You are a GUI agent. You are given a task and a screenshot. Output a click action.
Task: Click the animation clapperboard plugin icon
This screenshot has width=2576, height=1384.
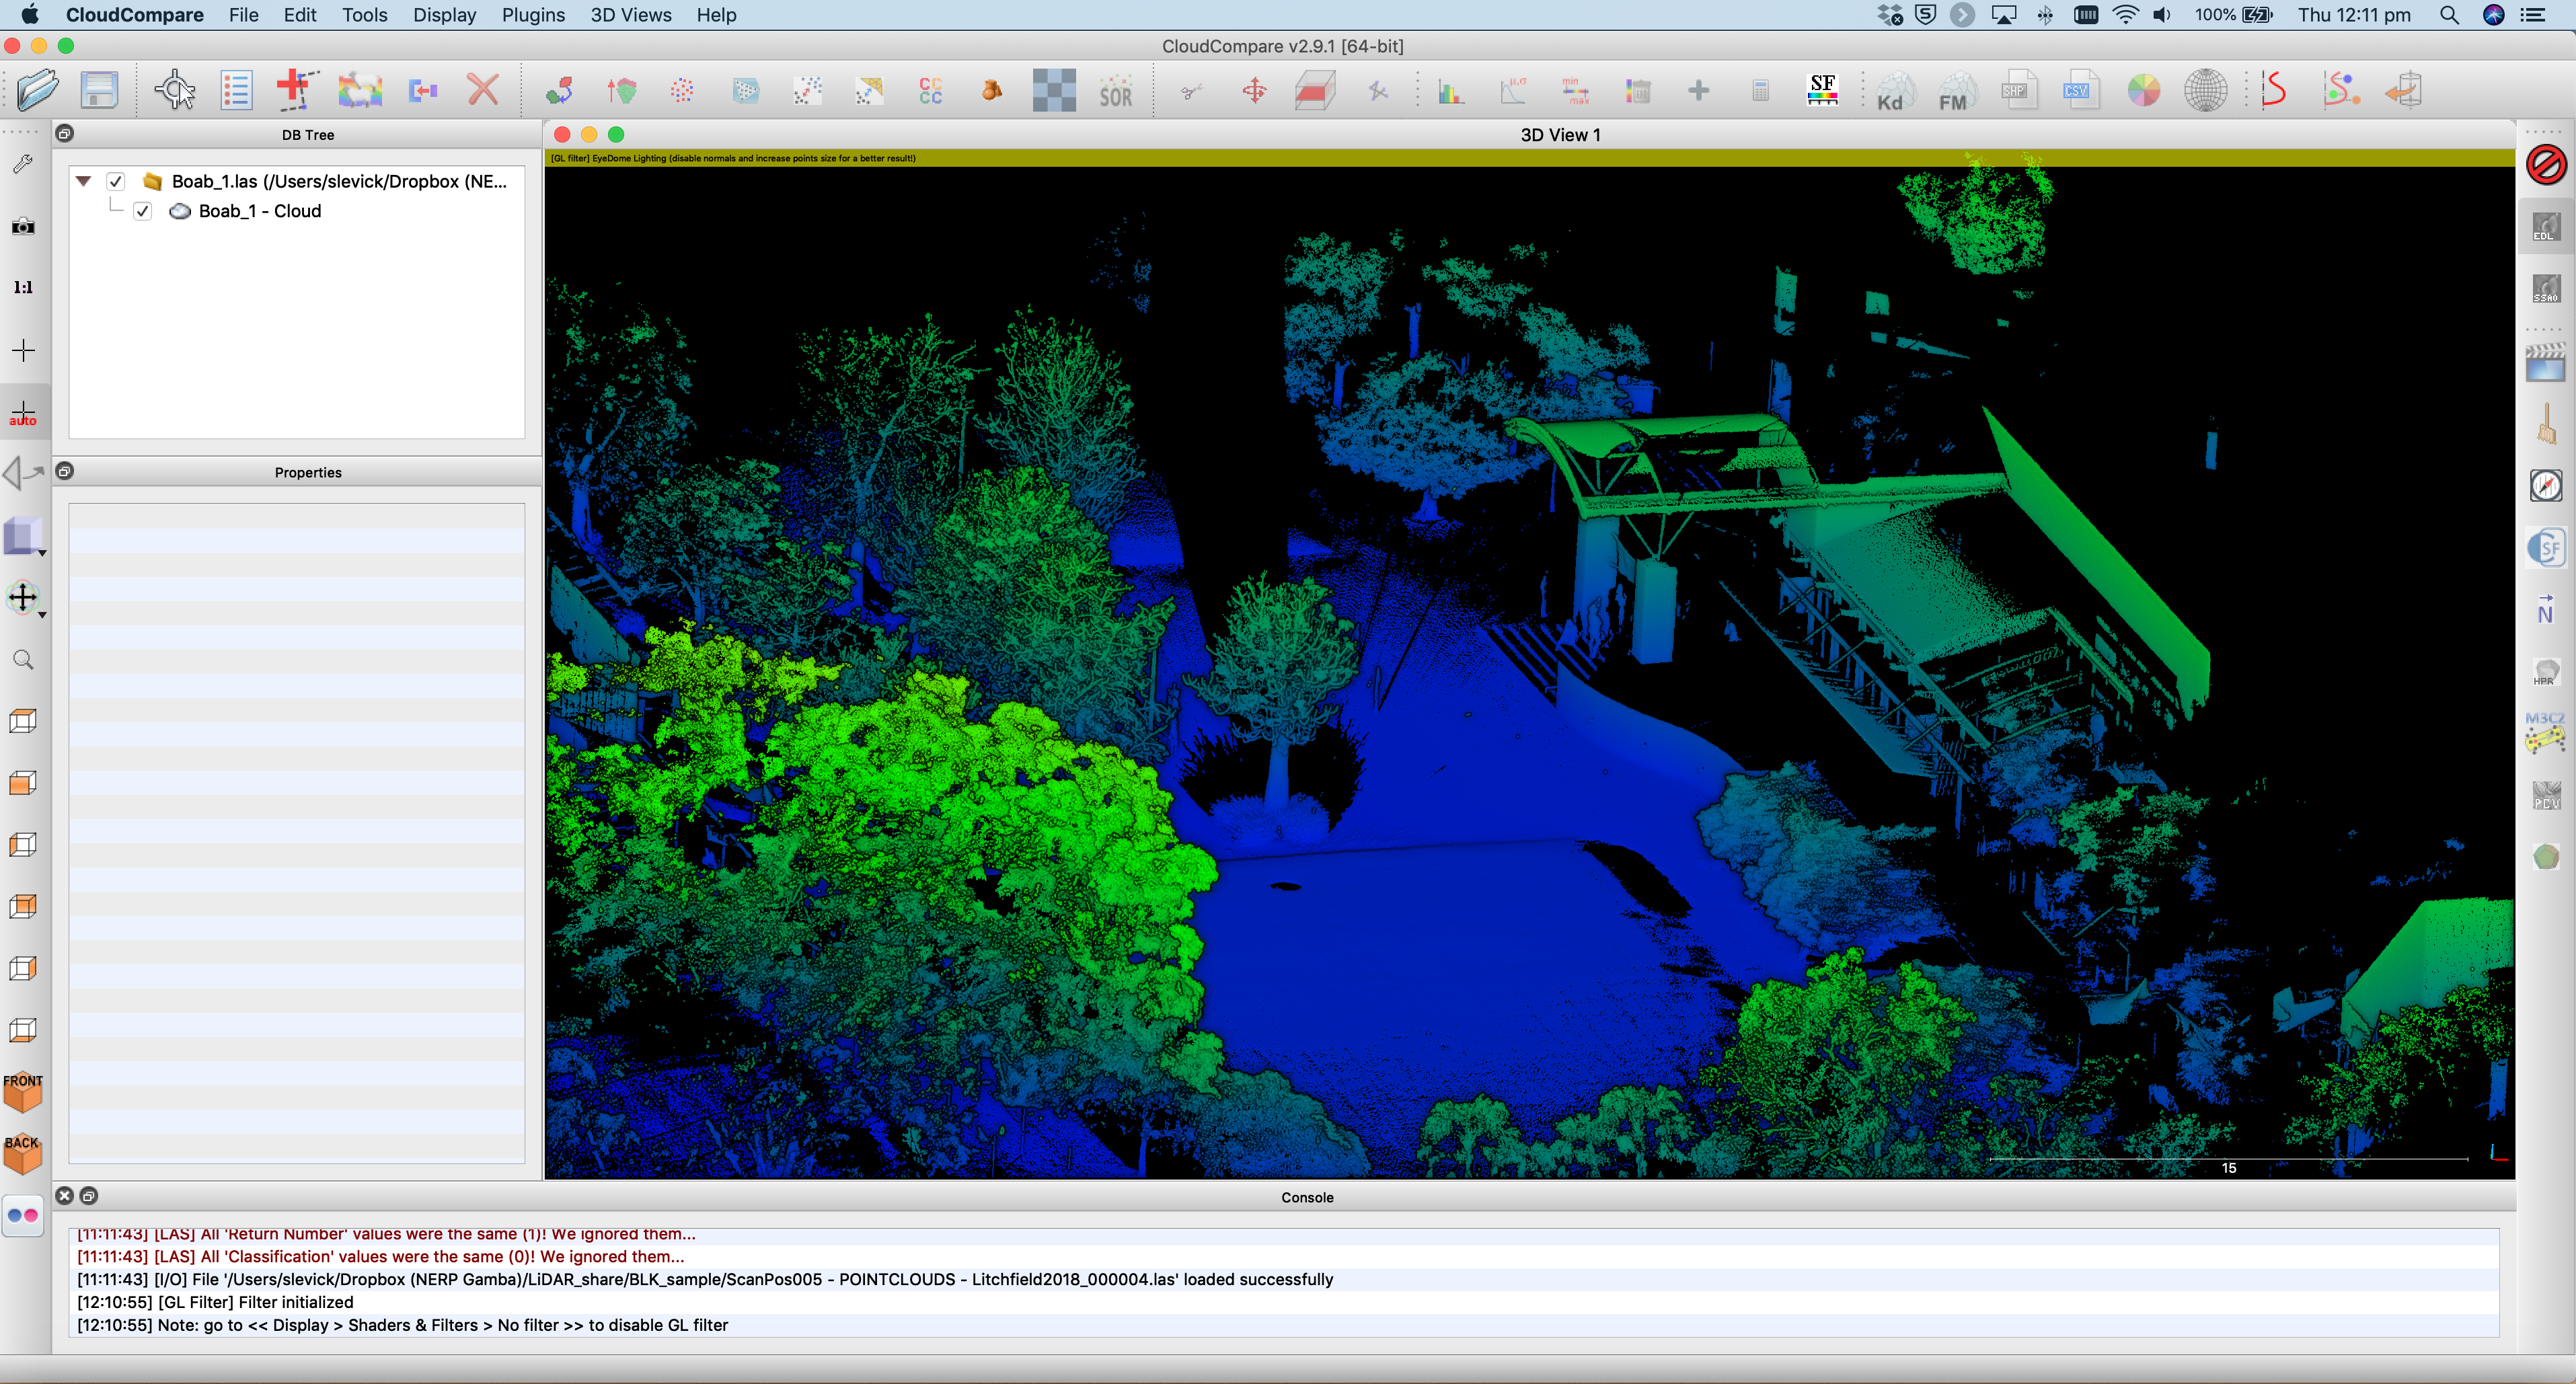pyautogui.click(x=2546, y=362)
